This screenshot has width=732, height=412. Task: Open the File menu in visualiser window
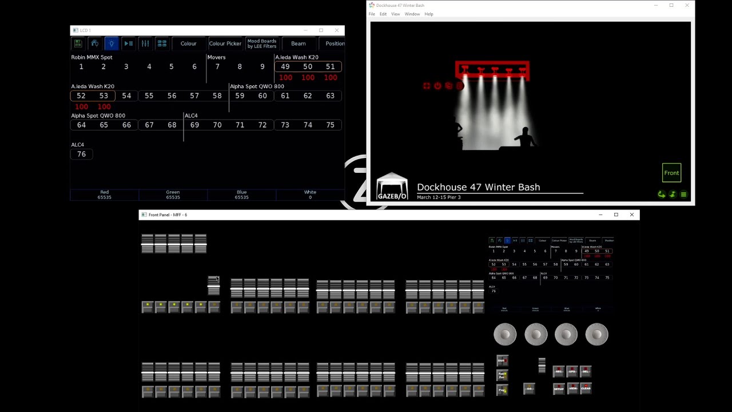pyautogui.click(x=372, y=14)
